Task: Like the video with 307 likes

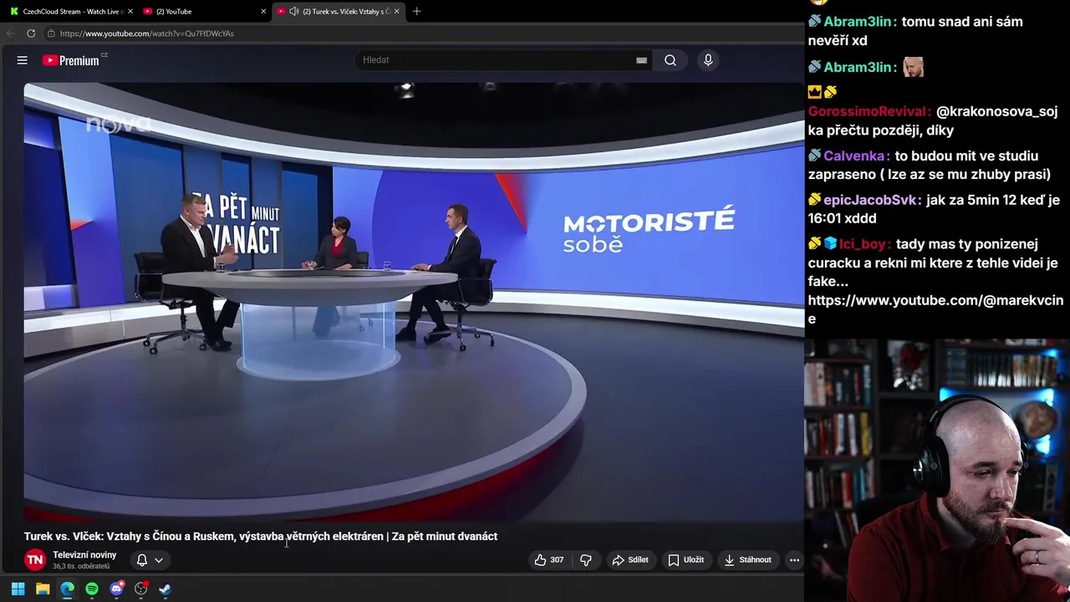Action: (x=549, y=560)
